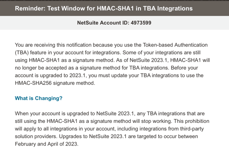
Task: Click the word Reminder in the banner
Action: (x=30, y=9)
